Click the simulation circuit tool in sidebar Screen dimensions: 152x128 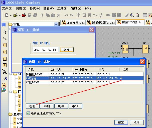tap(4, 85)
